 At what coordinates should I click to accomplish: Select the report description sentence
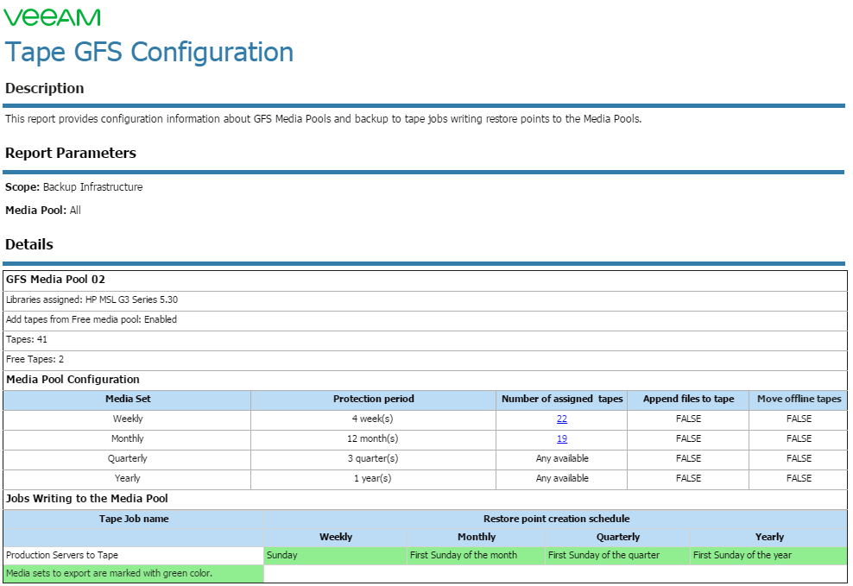323,119
